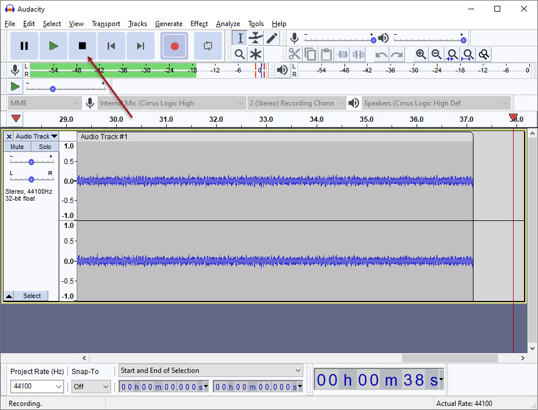
Task: Open the File menu
Action: click(10, 24)
